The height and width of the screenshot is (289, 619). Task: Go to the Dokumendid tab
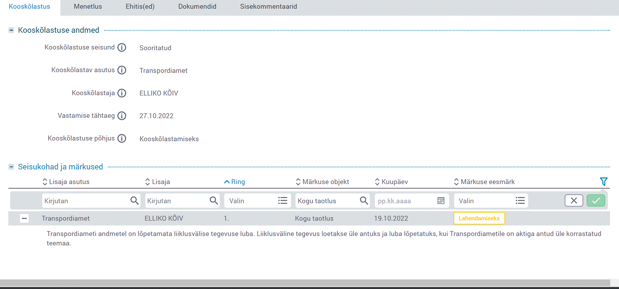(x=197, y=7)
